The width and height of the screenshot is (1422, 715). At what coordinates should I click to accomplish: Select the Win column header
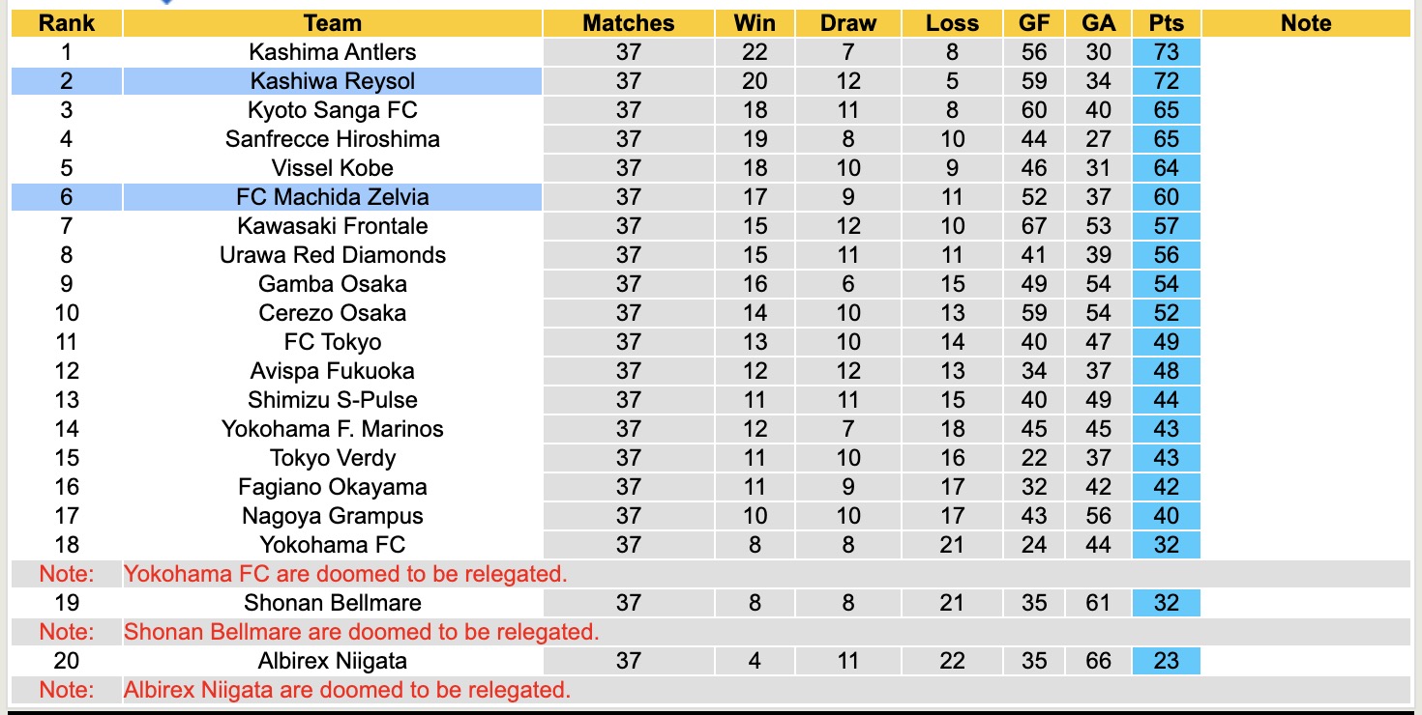755,23
